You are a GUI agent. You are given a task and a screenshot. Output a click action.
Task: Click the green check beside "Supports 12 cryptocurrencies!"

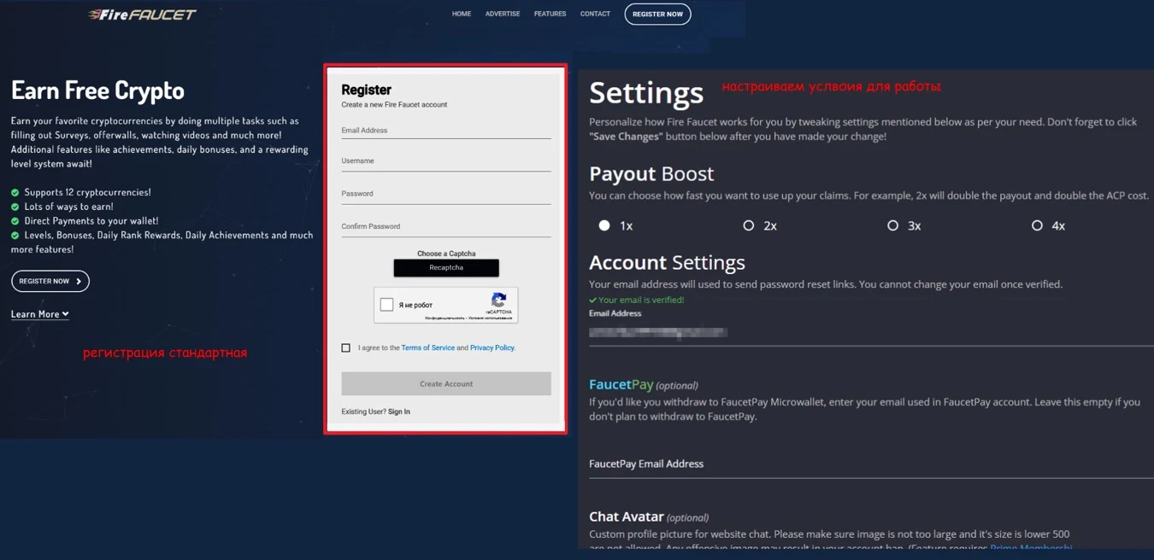pyautogui.click(x=15, y=193)
